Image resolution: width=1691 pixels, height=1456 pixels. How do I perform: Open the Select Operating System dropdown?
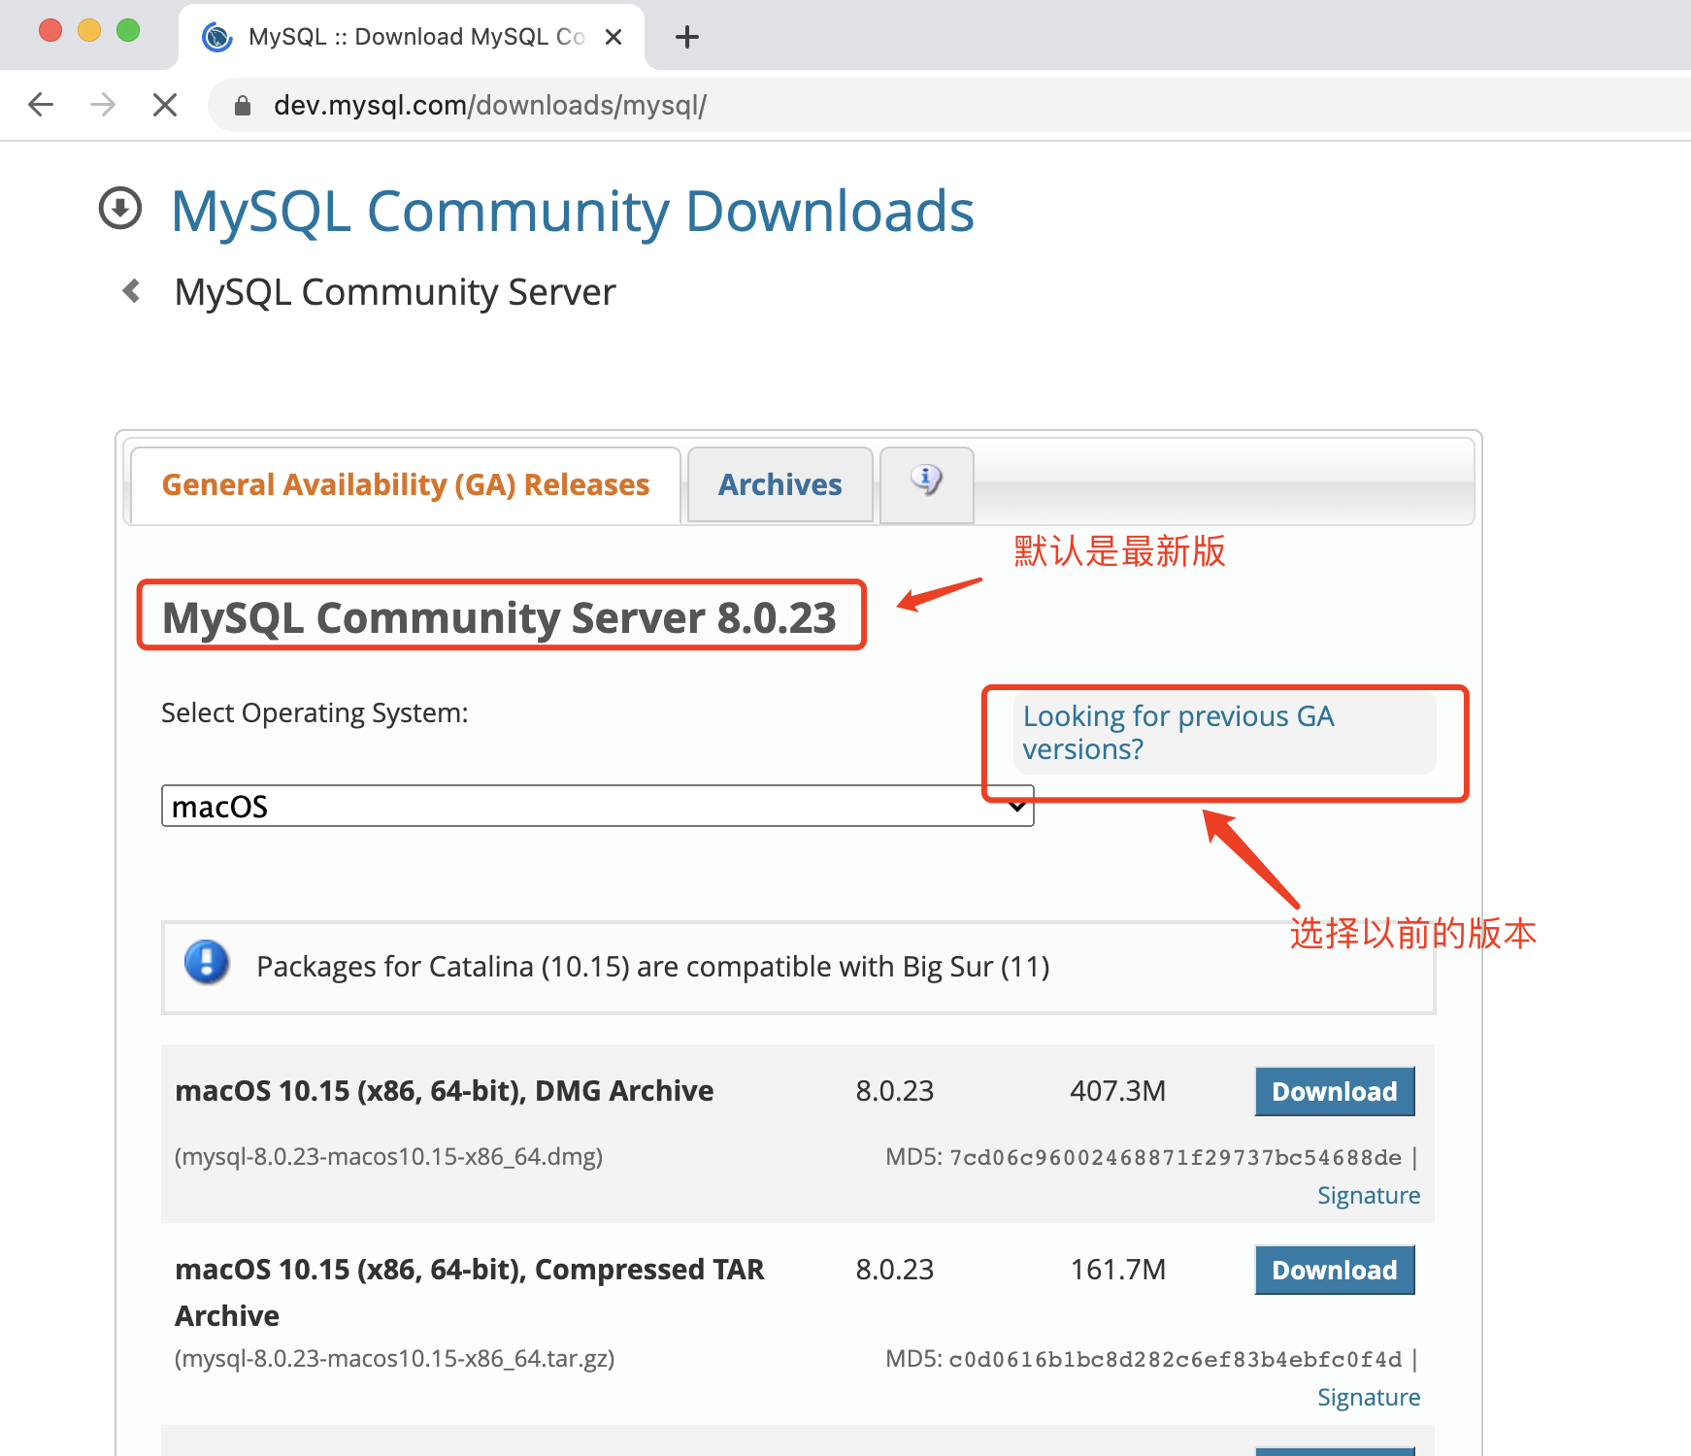coord(598,806)
